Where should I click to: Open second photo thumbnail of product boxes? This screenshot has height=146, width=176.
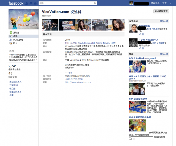tap(67, 25)
